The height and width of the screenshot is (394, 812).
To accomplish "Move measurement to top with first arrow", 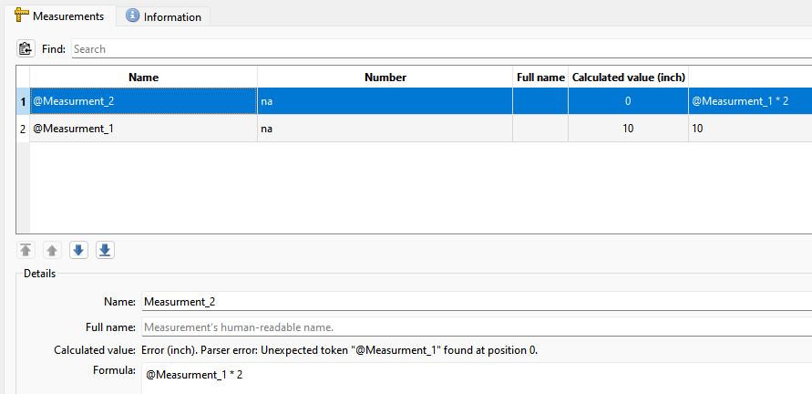I will (26, 251).
